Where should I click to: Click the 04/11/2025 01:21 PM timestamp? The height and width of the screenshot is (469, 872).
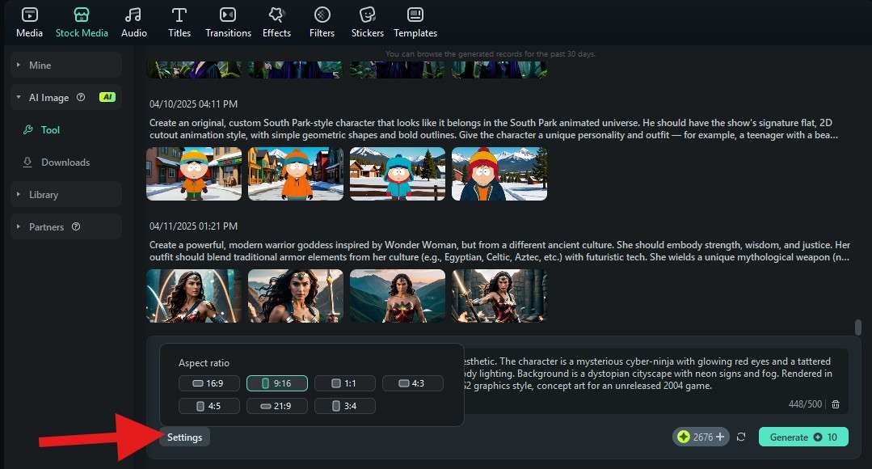193,226
